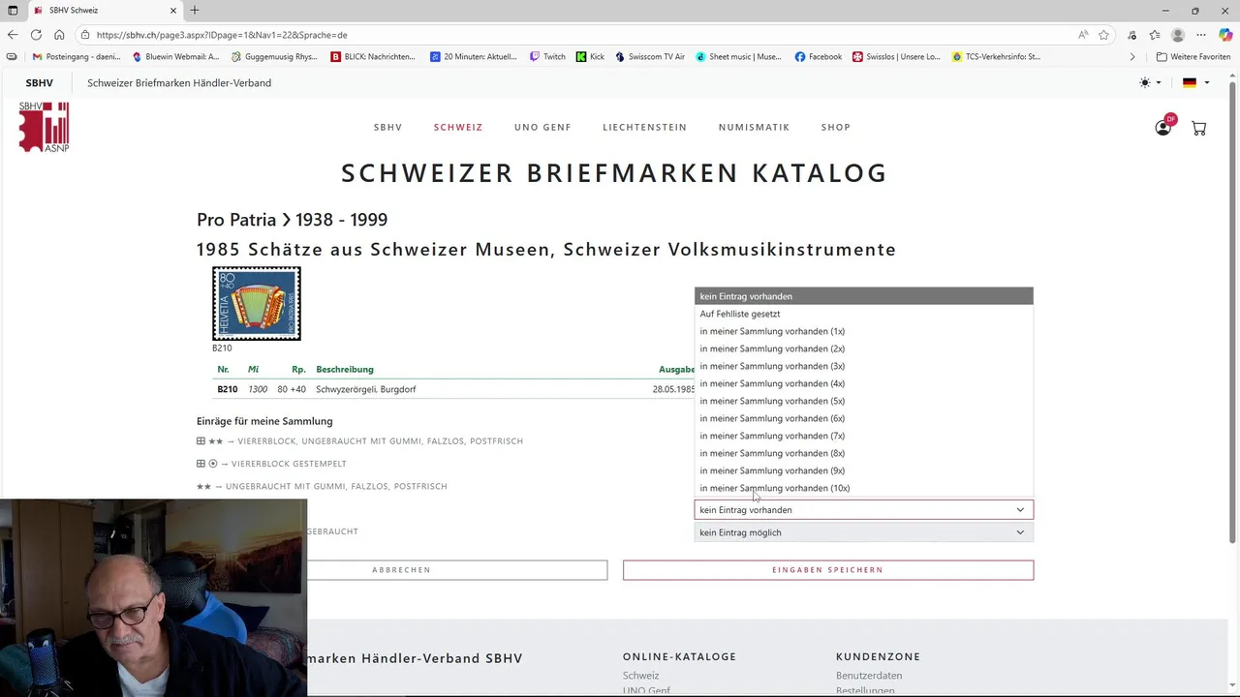The height and width of the screenshot is (697, 1240).
Task: Open the UNO GENF navigation item
Action: click(x=542, y=127)
